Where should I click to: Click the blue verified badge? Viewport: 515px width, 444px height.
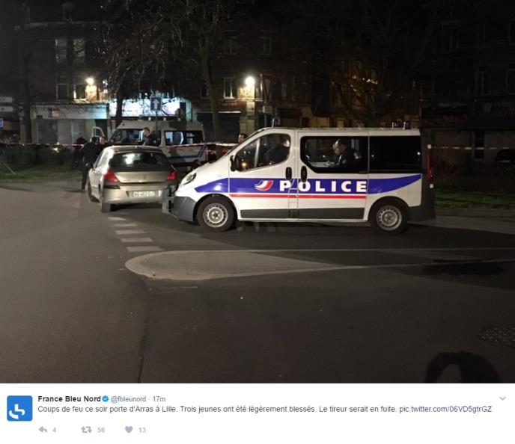106,399
